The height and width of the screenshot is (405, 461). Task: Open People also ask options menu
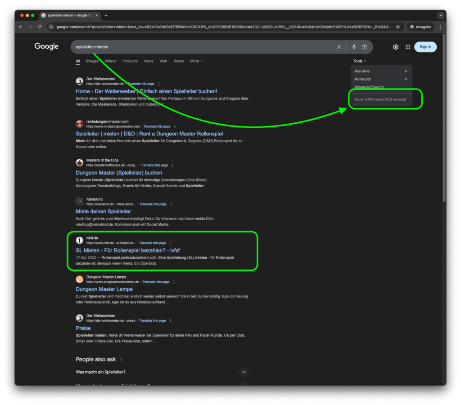pos(121,360)
